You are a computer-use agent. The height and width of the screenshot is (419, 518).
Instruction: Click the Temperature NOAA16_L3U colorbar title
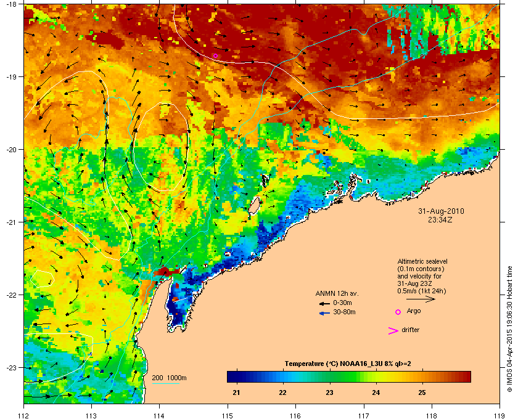[x=348, y=364]
